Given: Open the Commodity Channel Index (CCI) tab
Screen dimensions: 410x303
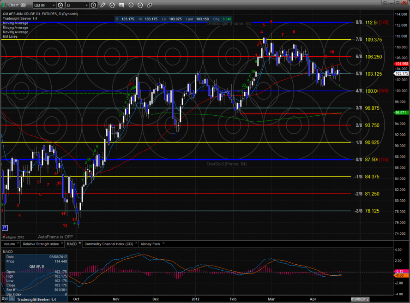Looking at the screenshot, I should (x=109, y=243).
